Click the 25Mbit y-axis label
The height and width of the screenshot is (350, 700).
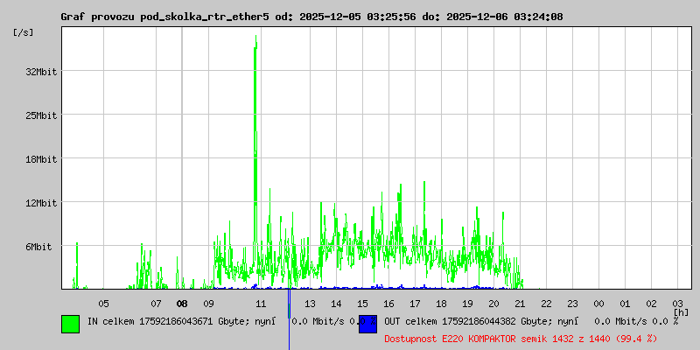(40, 115)
